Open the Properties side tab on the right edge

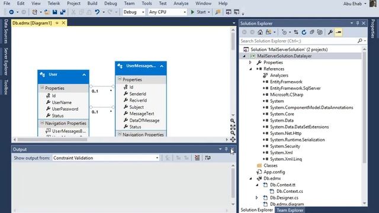click(x=373, y=29)
